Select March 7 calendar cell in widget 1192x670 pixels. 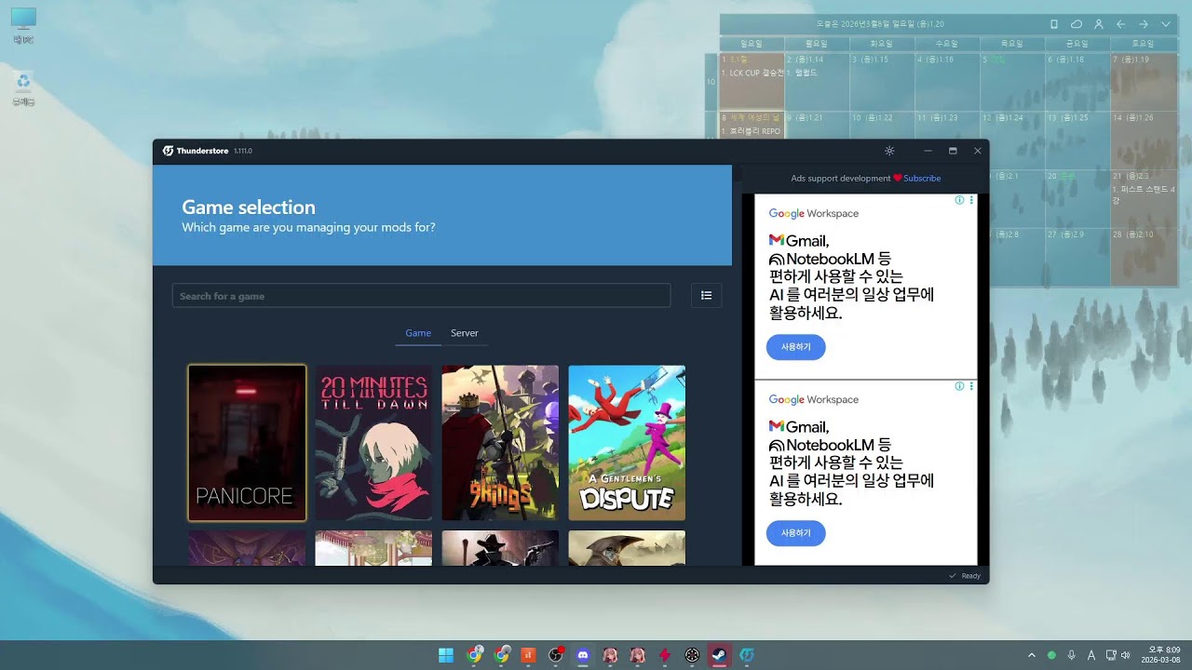(1143, 81)
